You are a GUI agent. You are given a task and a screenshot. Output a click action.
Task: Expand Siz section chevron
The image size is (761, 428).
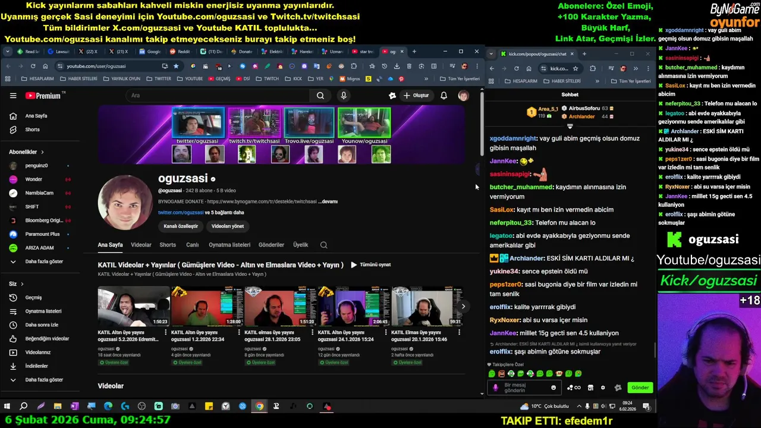pos(22,284)
